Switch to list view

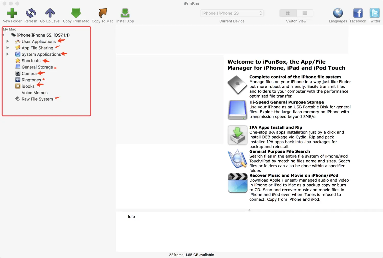(x=305, y=13)
